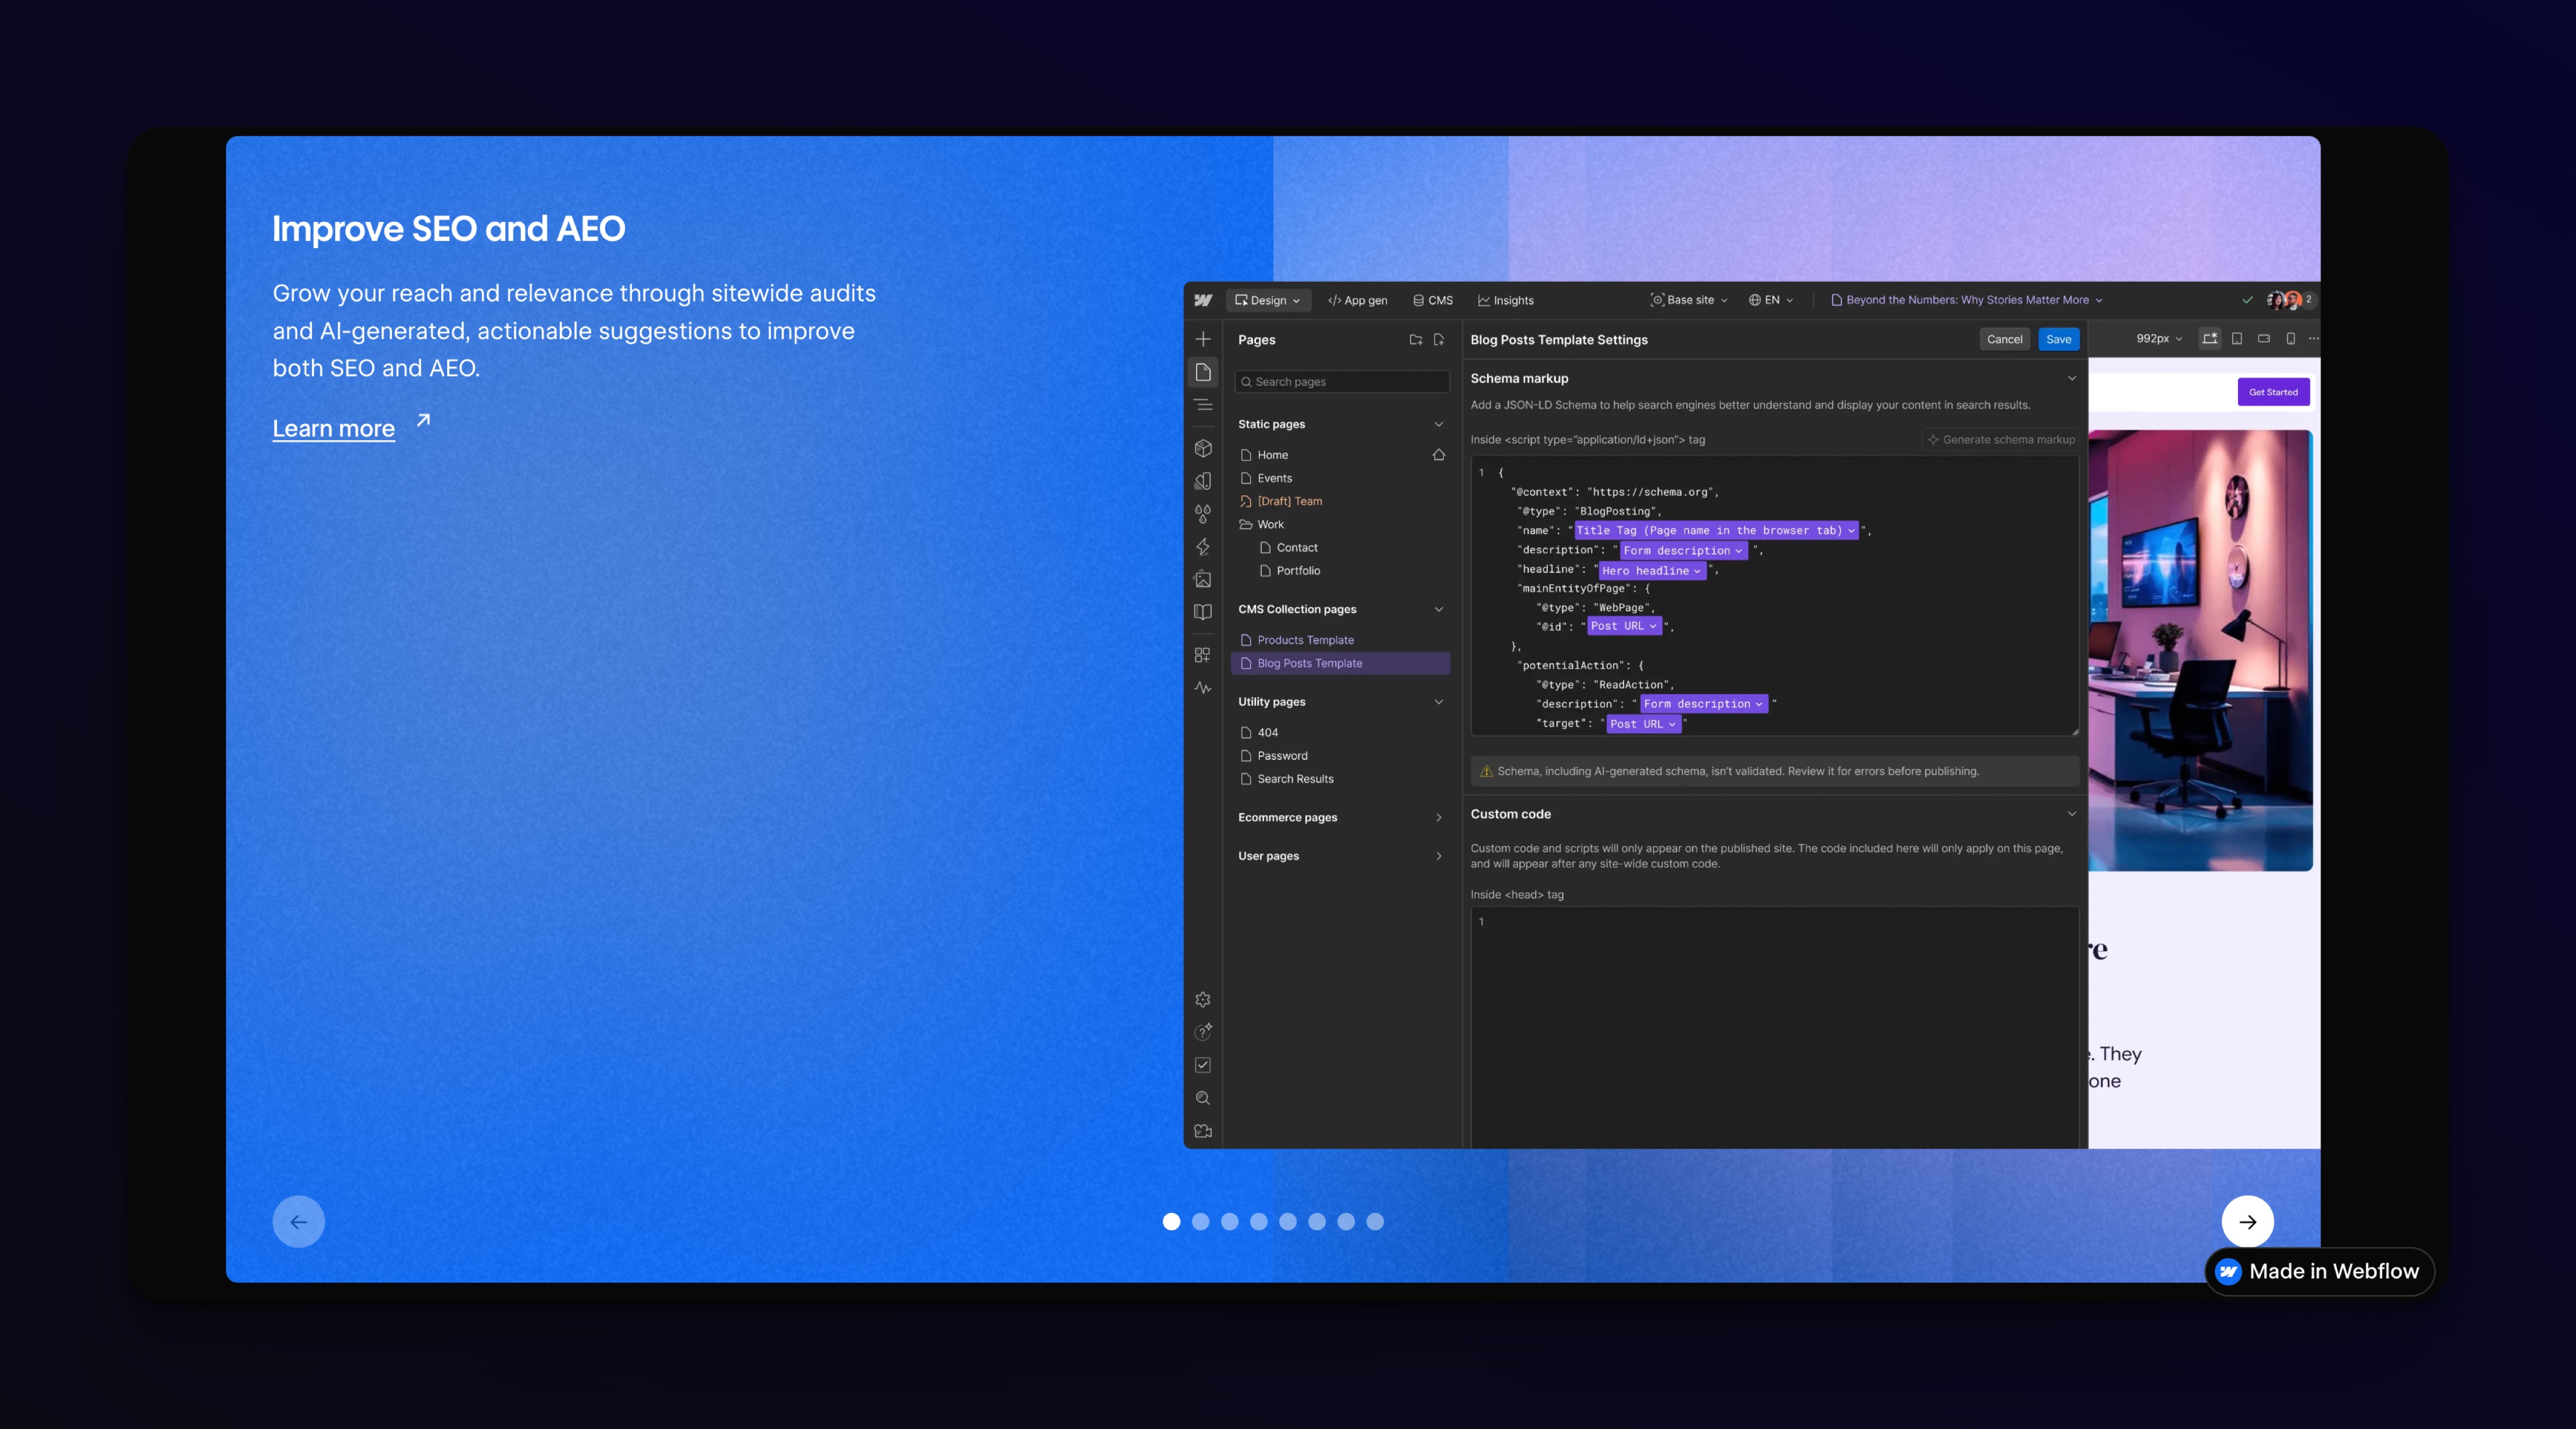Collapse the Static pages section
Image resolution: width=2576 pixels, height=1429 pixels.
[1438, 424]
